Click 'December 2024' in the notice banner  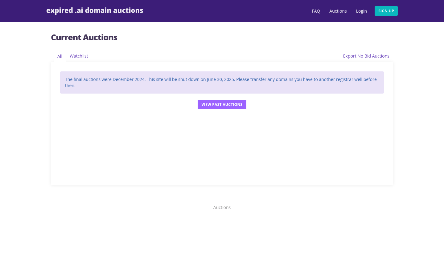tap(129, 79)
